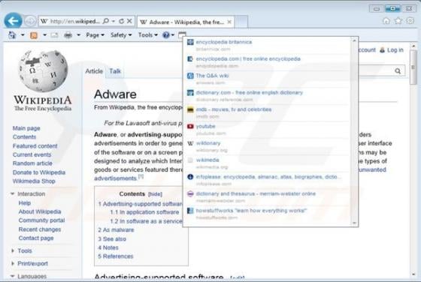Collapse the Languages sidebar section
Viewport: 421px width, 282px height.
pos(12,276)
